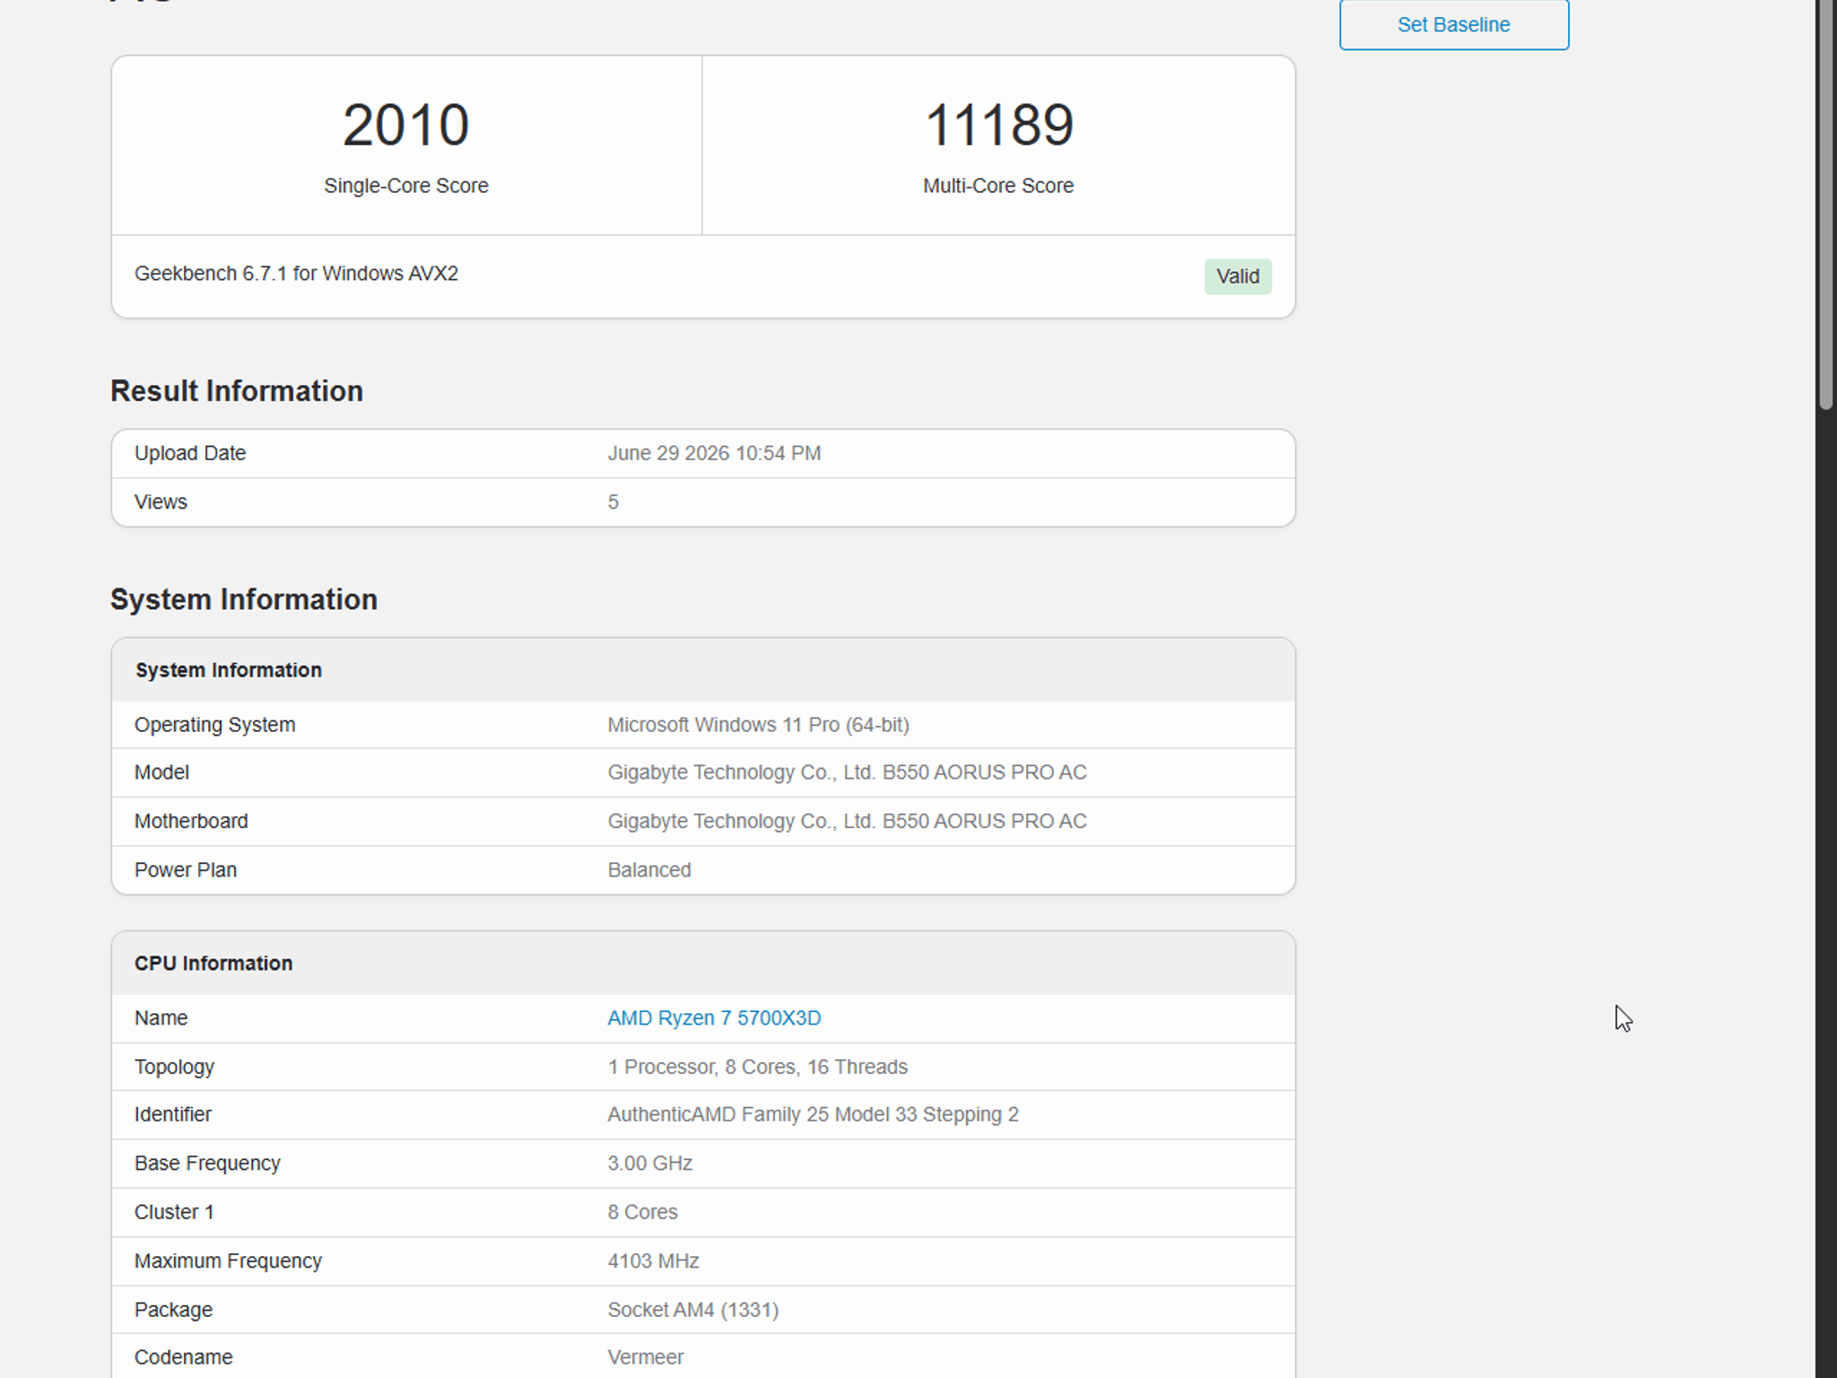Click the Motherboard row label
The image size is (1837, 1378).
coord(191,822)
